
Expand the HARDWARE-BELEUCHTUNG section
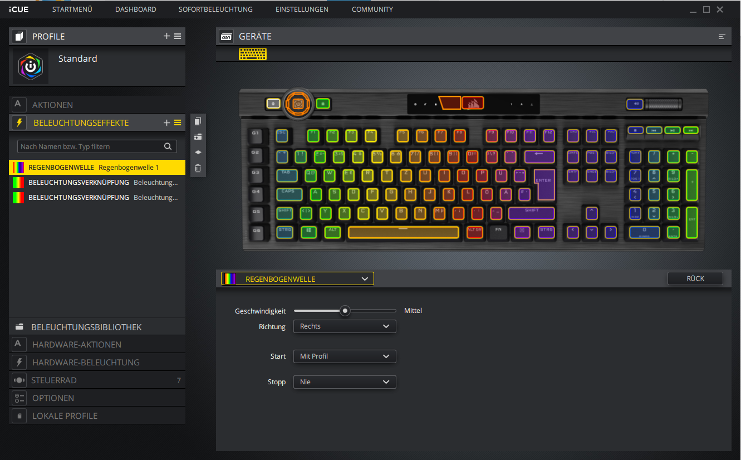(x=97, y=363)
